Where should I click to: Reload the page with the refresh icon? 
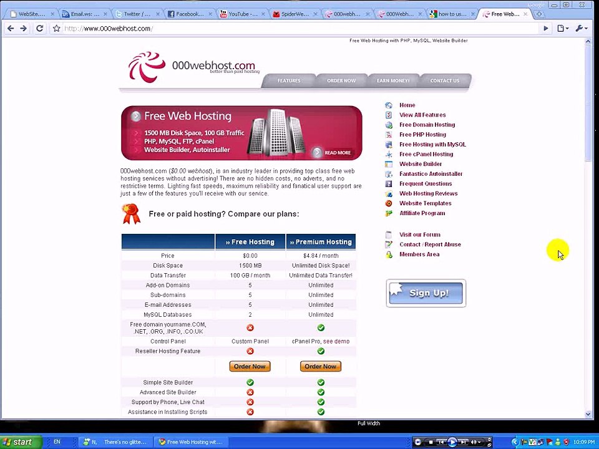(39, 28)
